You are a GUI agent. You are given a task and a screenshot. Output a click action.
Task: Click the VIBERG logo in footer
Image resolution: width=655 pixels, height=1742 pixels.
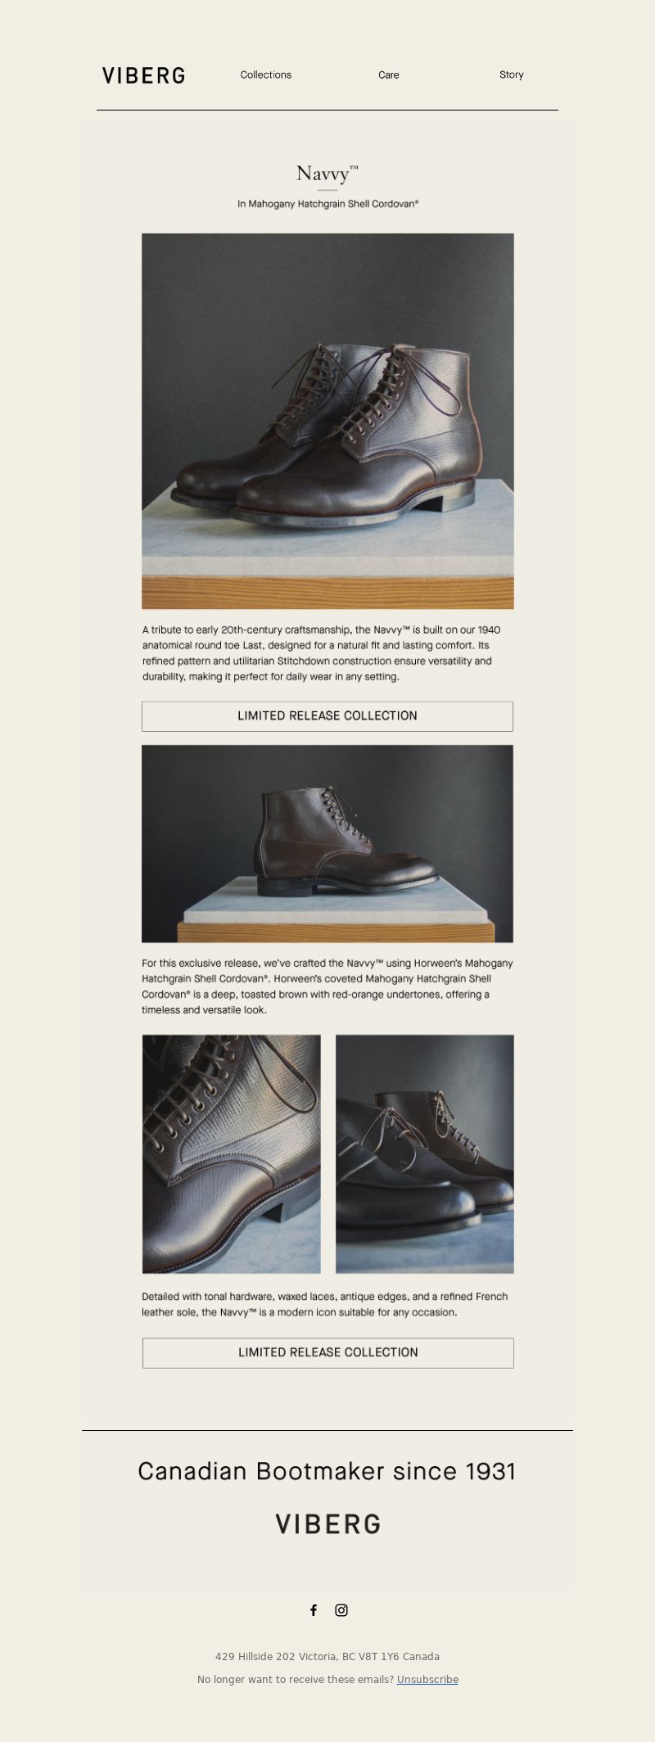pos(327,1523)
